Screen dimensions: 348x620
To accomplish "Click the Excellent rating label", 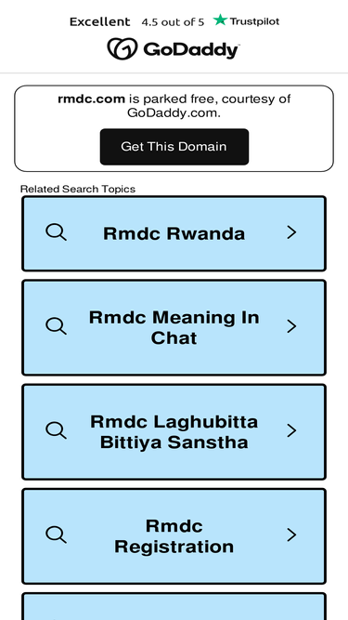I will 100,21.
